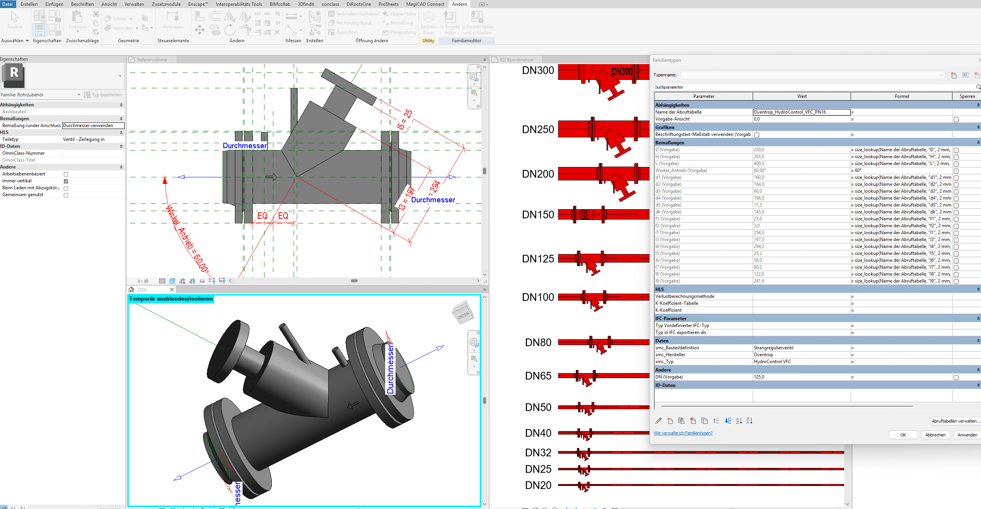Click the Familientypen horizontal scrollbar

tap(787, 406)
